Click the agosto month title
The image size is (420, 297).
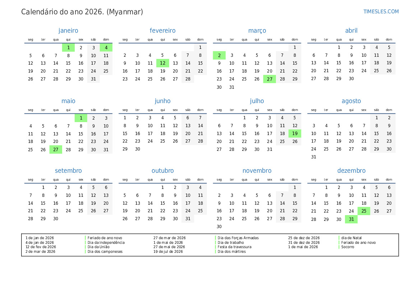pyautogui.click(x=351, y=101)
